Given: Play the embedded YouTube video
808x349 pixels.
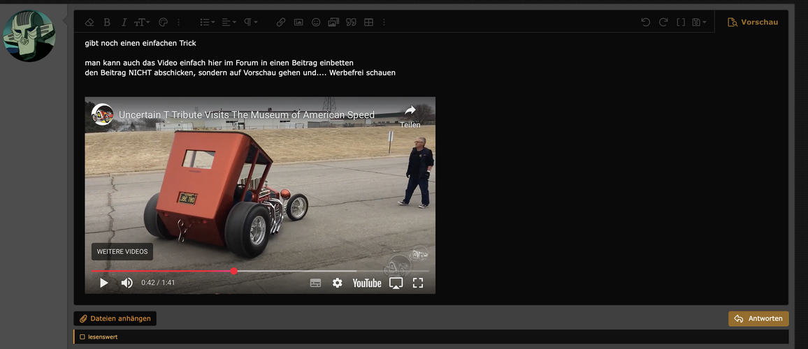Looking at the screenshot, I should 104,283.
